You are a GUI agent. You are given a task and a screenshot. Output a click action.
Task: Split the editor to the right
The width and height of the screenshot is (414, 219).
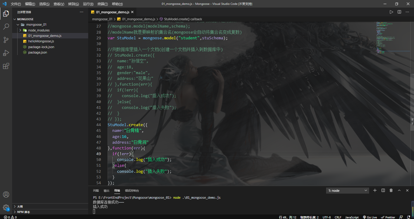click(399, 12)
